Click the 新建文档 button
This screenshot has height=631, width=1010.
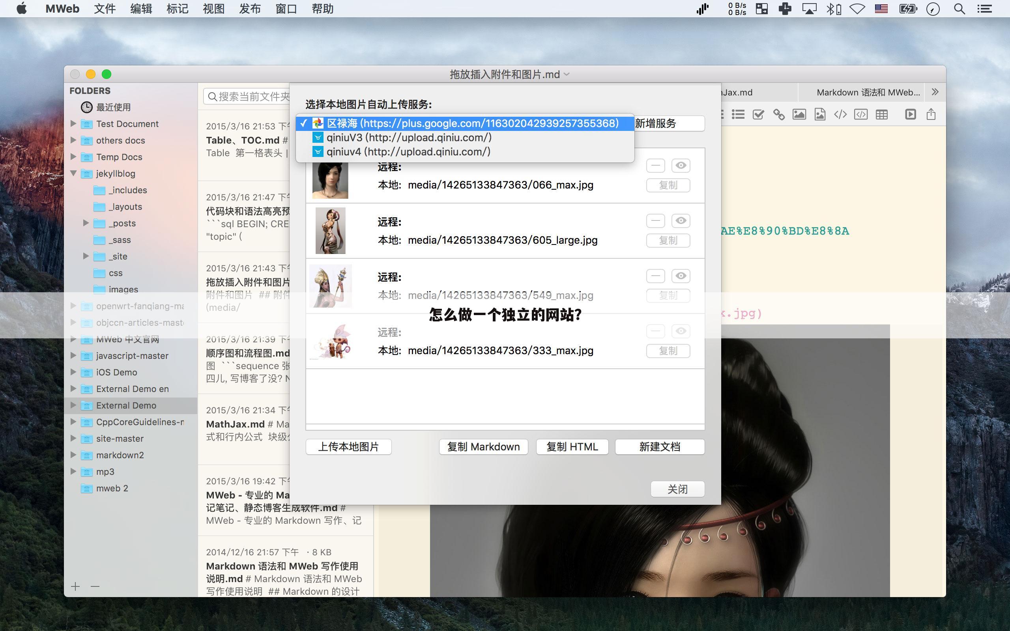(x=660, y=446)
